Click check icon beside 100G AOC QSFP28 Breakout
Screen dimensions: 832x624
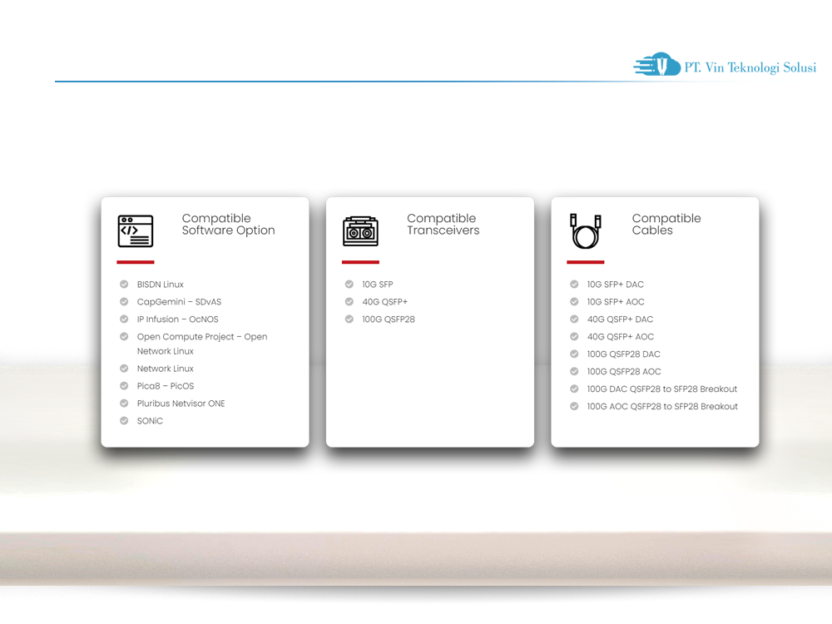(574, 407)
